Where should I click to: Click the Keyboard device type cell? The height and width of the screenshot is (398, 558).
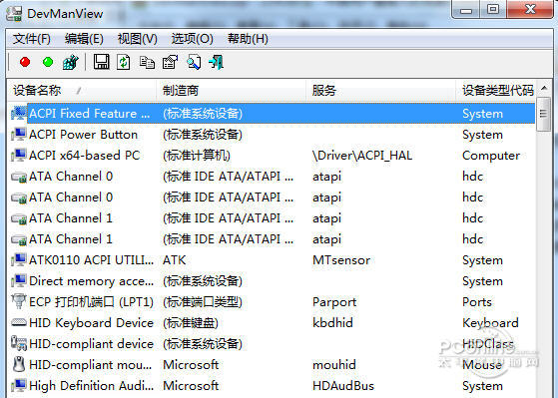tap(490, 322)
